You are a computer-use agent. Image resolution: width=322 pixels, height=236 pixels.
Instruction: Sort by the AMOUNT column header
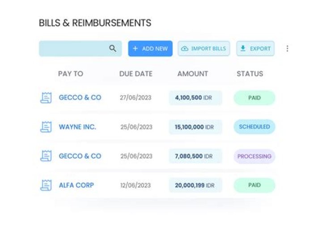pos(193,73)
